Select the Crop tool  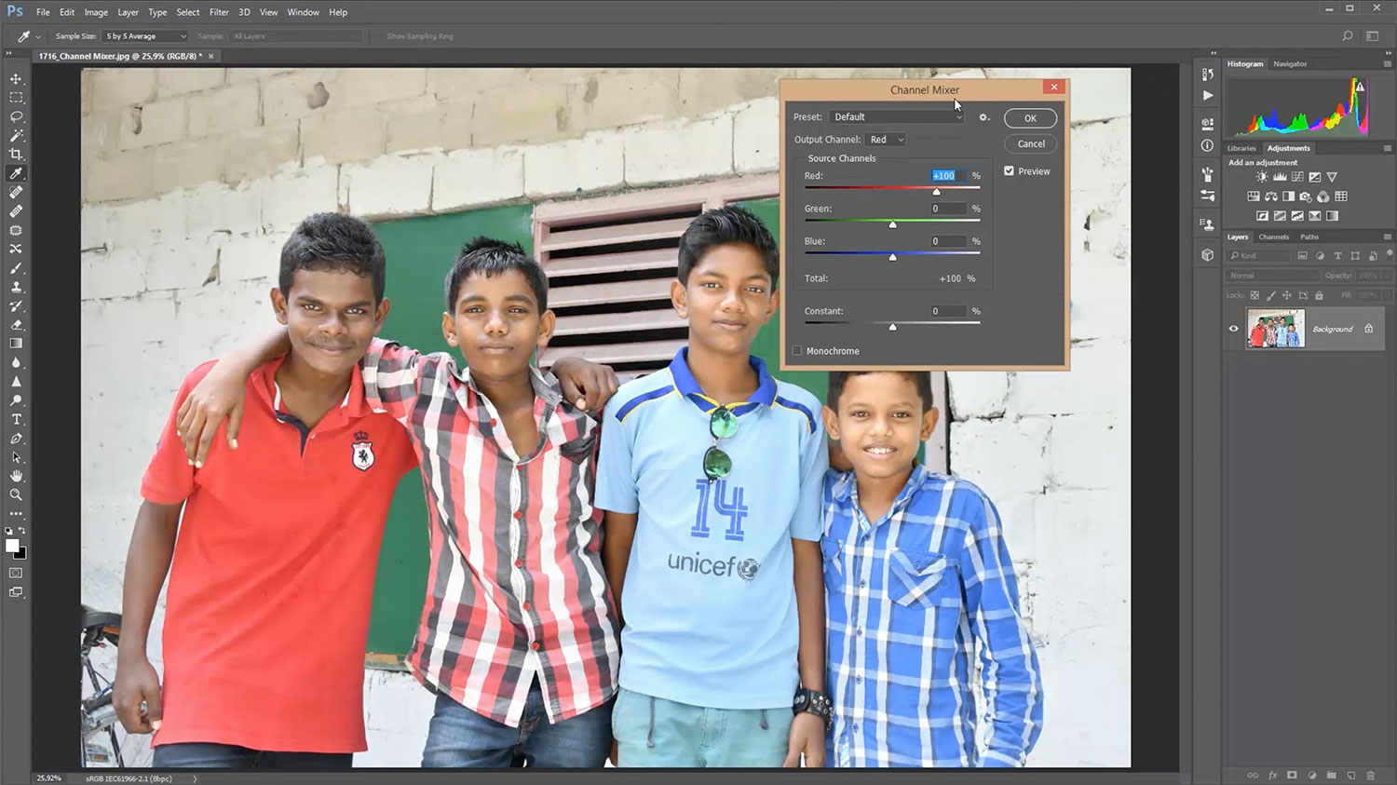click(16, 155)
